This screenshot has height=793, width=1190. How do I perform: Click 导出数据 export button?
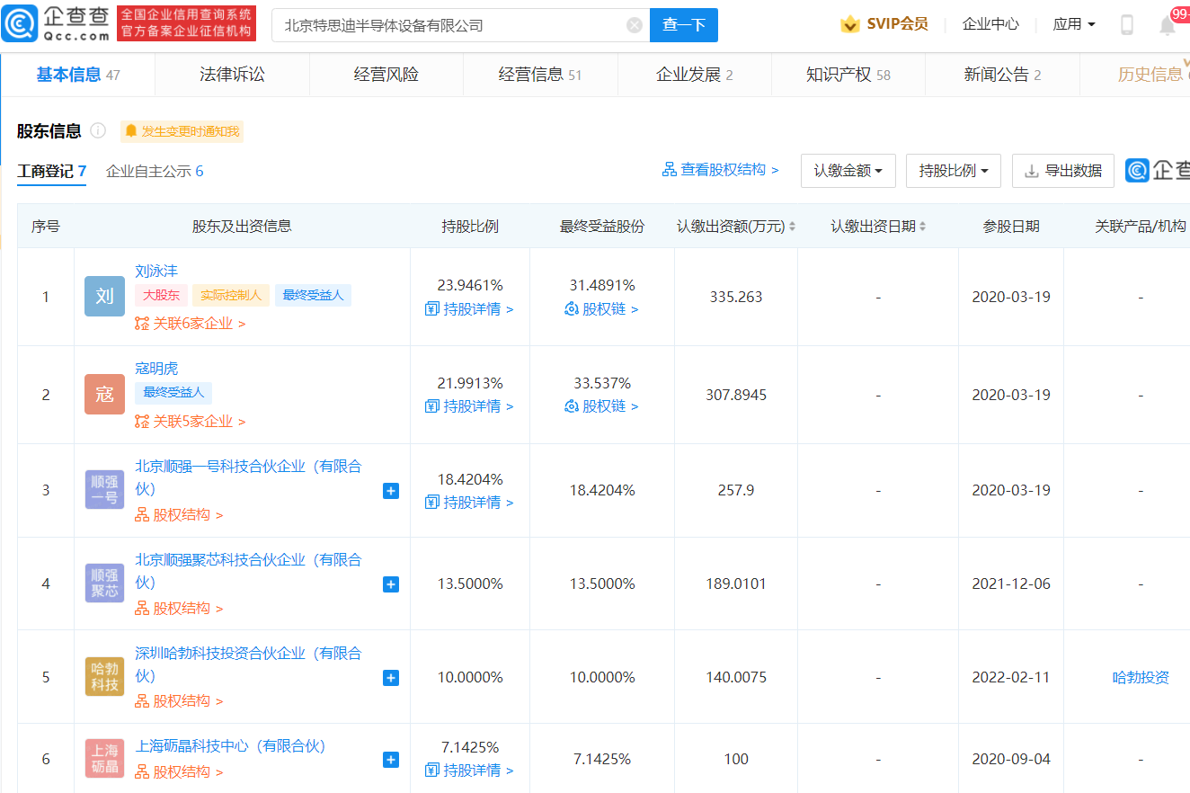coord(1063,171)
